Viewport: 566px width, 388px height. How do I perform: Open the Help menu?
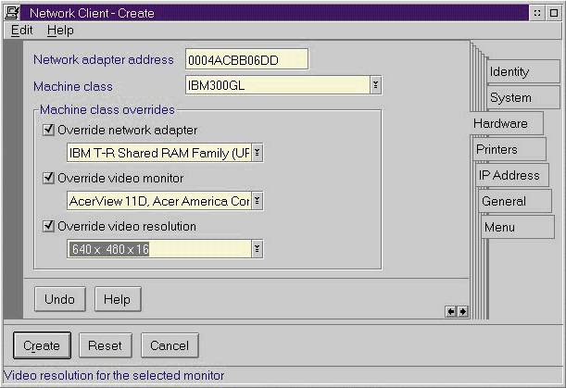pyautogui.click(x=60, y=30)
